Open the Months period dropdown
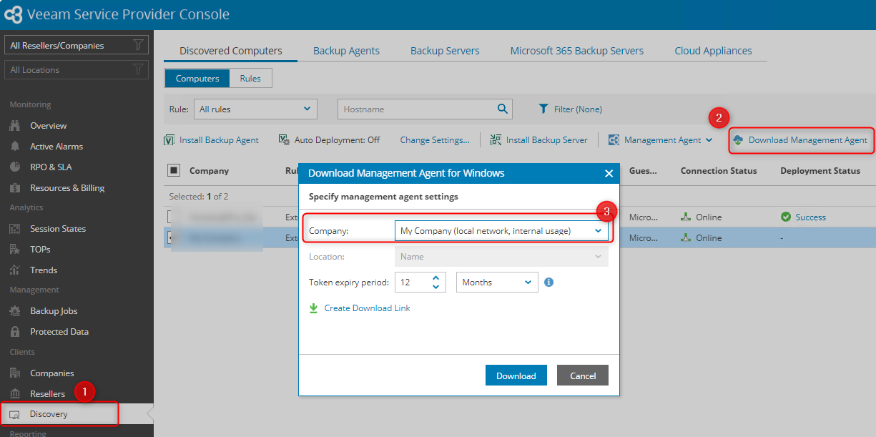 pos(497,283)
